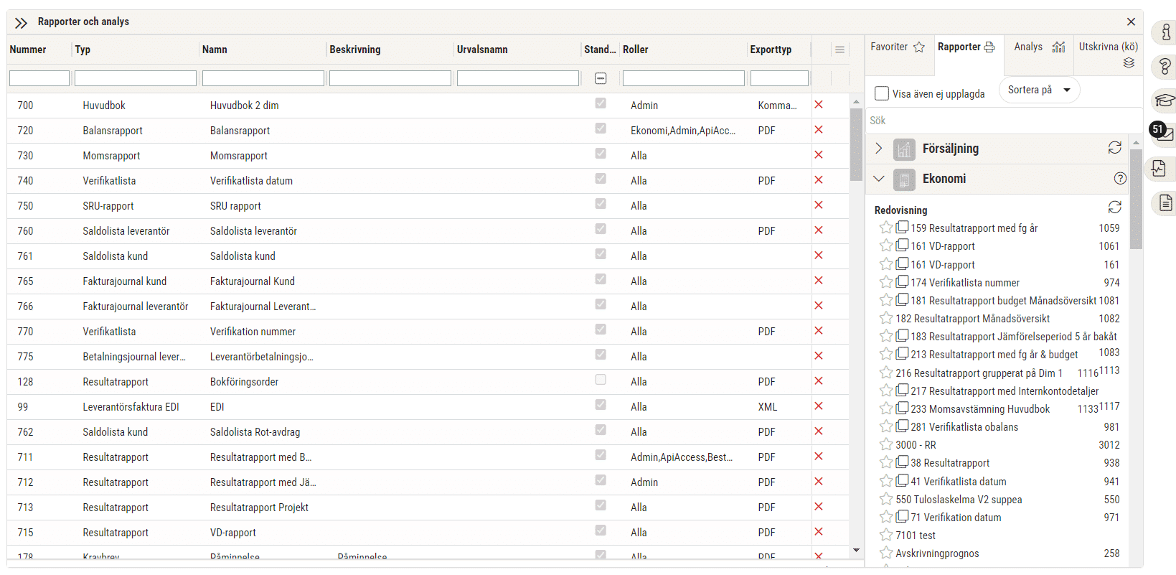Toggle Standard checkbox for Bokföringsorder row

click(x=601, y=380)
